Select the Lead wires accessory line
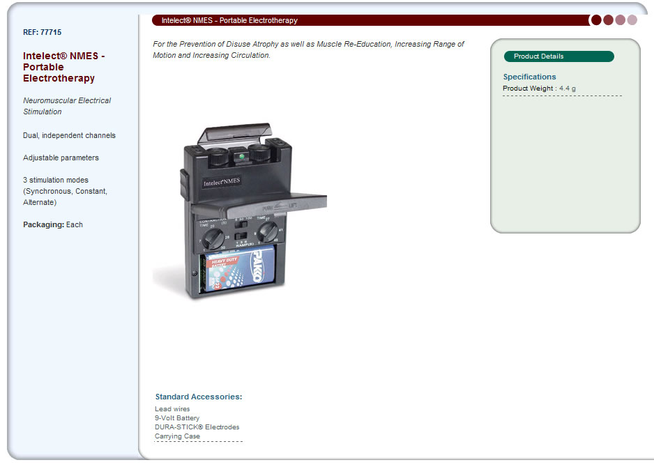Viewport: 654px width, 467px height. click(172, 409)
